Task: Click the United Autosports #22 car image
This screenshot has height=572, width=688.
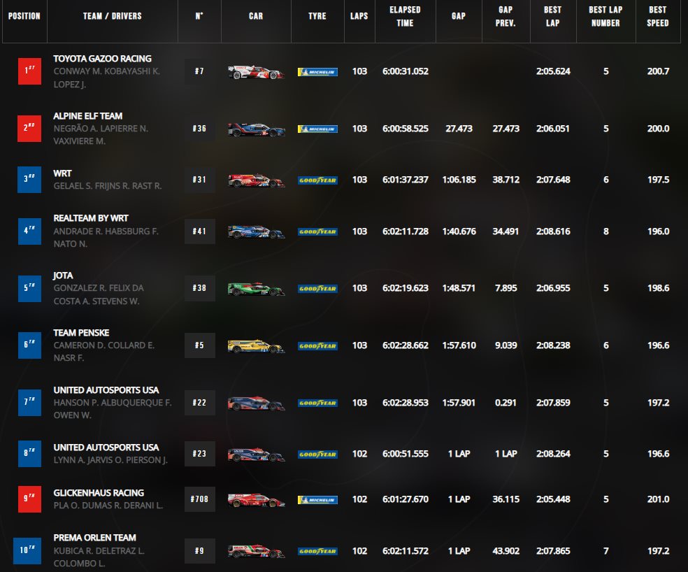Action: (256, 403)
